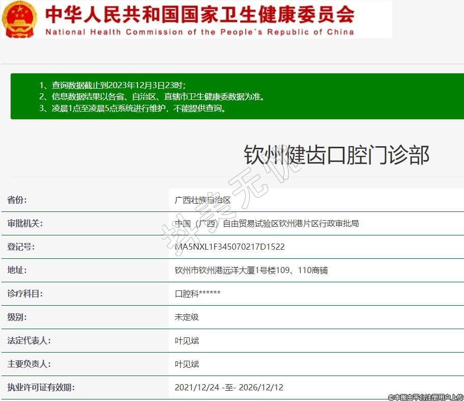Click the English subtitle National Health Commission

pos(199,32)
